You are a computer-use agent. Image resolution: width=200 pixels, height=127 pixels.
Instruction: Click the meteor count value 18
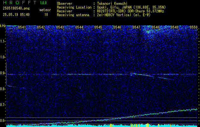tap(46, 15)
